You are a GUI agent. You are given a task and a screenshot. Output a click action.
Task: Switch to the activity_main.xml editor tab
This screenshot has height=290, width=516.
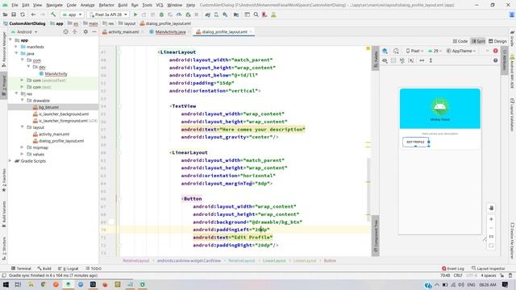123,32
